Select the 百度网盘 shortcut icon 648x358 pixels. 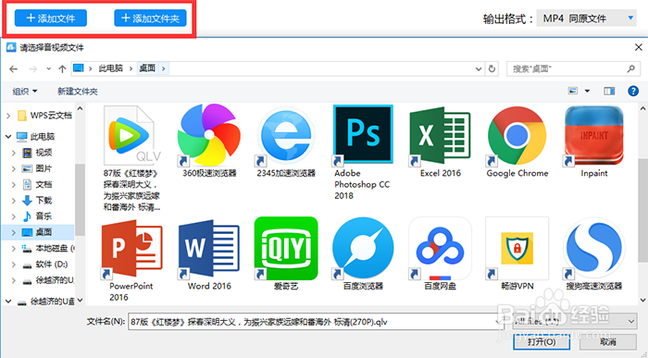[x=440, y=254]
